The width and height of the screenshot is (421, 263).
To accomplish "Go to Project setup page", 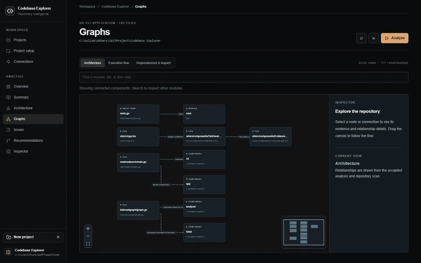I will [x=33, y=51].
